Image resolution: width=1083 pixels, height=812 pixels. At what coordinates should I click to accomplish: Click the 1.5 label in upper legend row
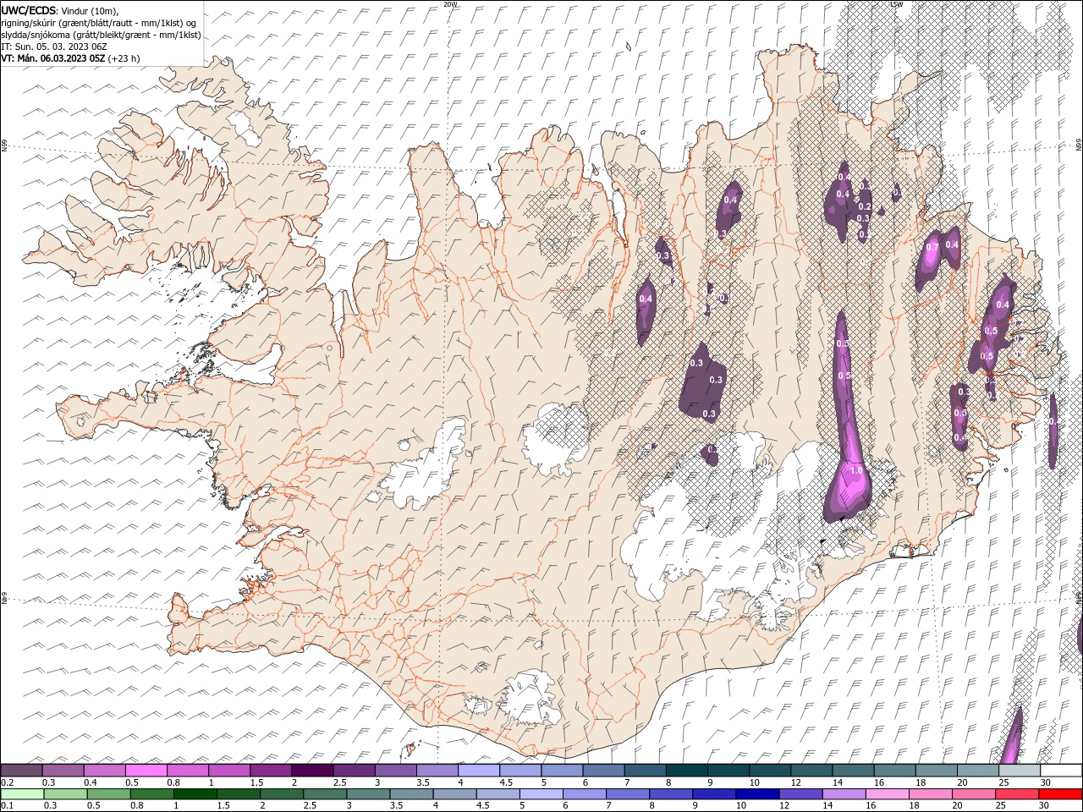point(256,782)
